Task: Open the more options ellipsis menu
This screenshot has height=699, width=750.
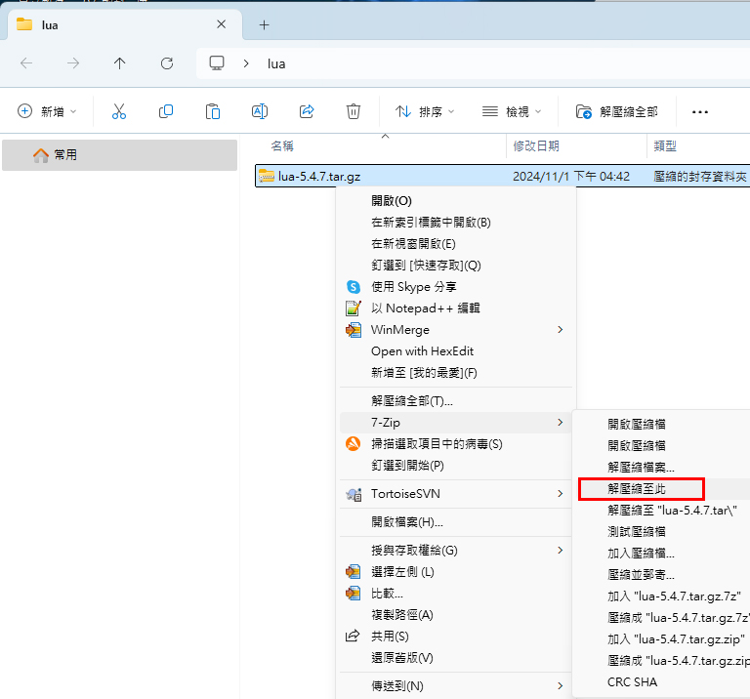Action: 700,112
